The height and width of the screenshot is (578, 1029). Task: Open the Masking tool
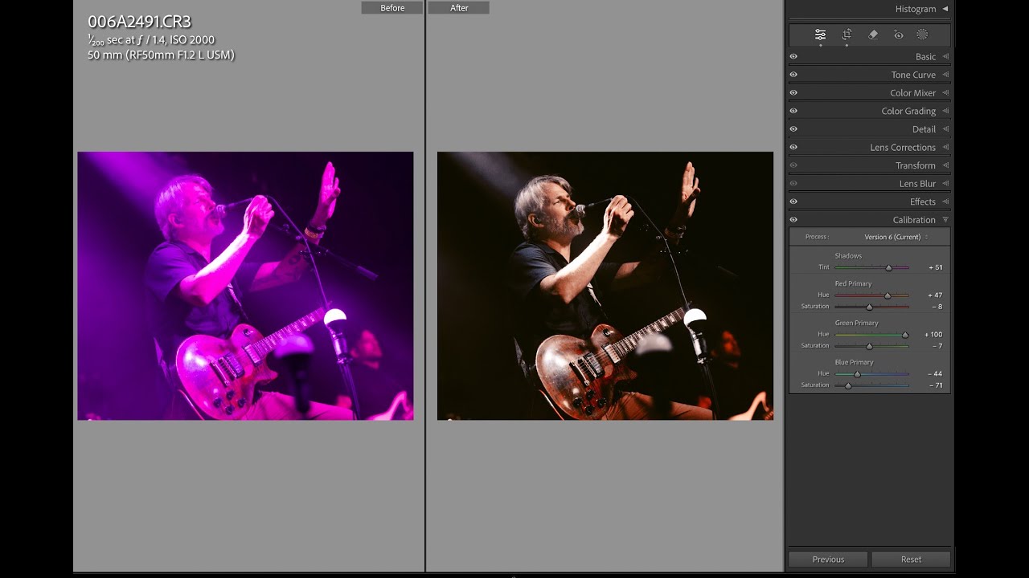(922, 35)
